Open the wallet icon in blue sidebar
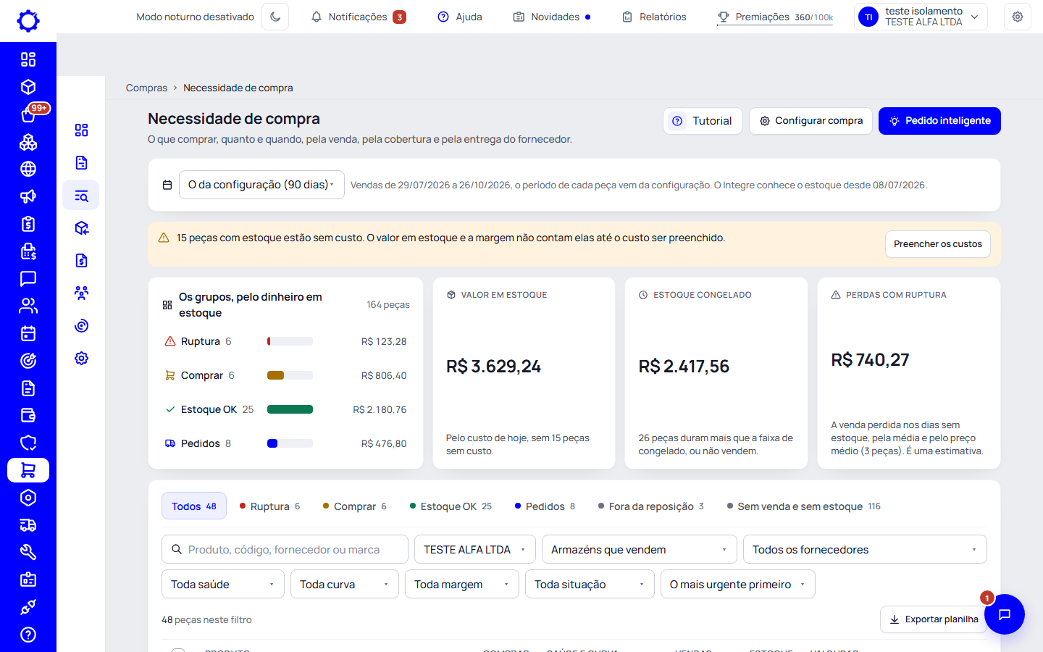Viewport: 1043px width, 652px height. pos(28,415)
